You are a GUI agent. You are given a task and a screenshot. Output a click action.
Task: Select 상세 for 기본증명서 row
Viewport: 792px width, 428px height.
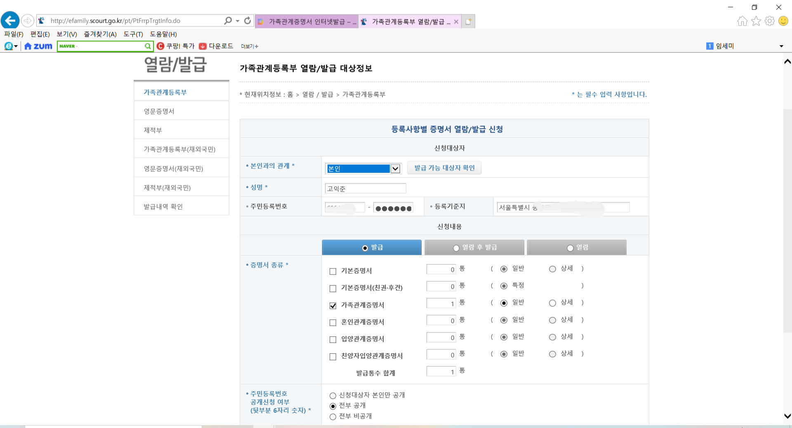pos(553,269)
